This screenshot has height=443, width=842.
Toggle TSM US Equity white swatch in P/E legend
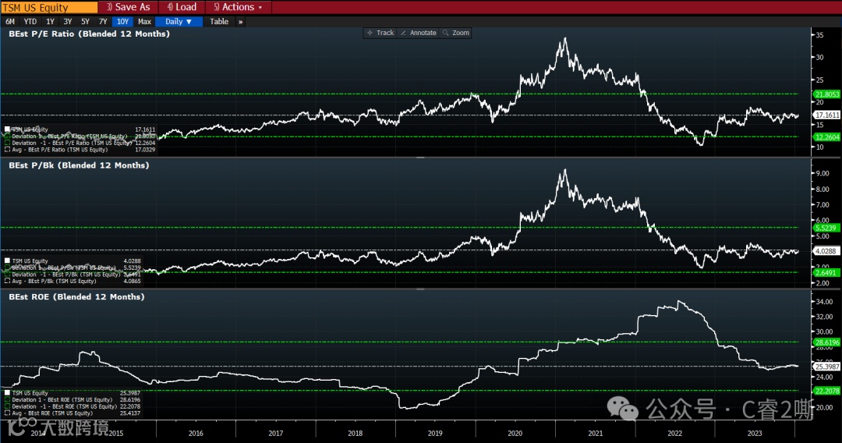coord(8,129)
